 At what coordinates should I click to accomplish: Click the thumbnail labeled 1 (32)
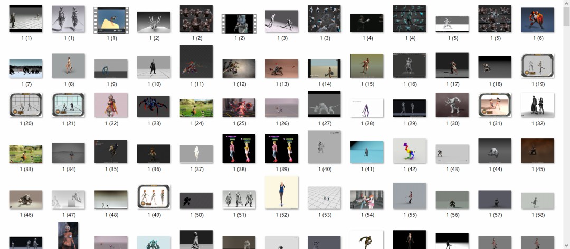[537, 105]
